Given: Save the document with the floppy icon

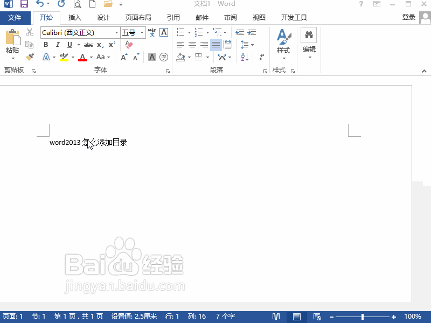Looking at the screenshot, I should (x=24, y=4).
